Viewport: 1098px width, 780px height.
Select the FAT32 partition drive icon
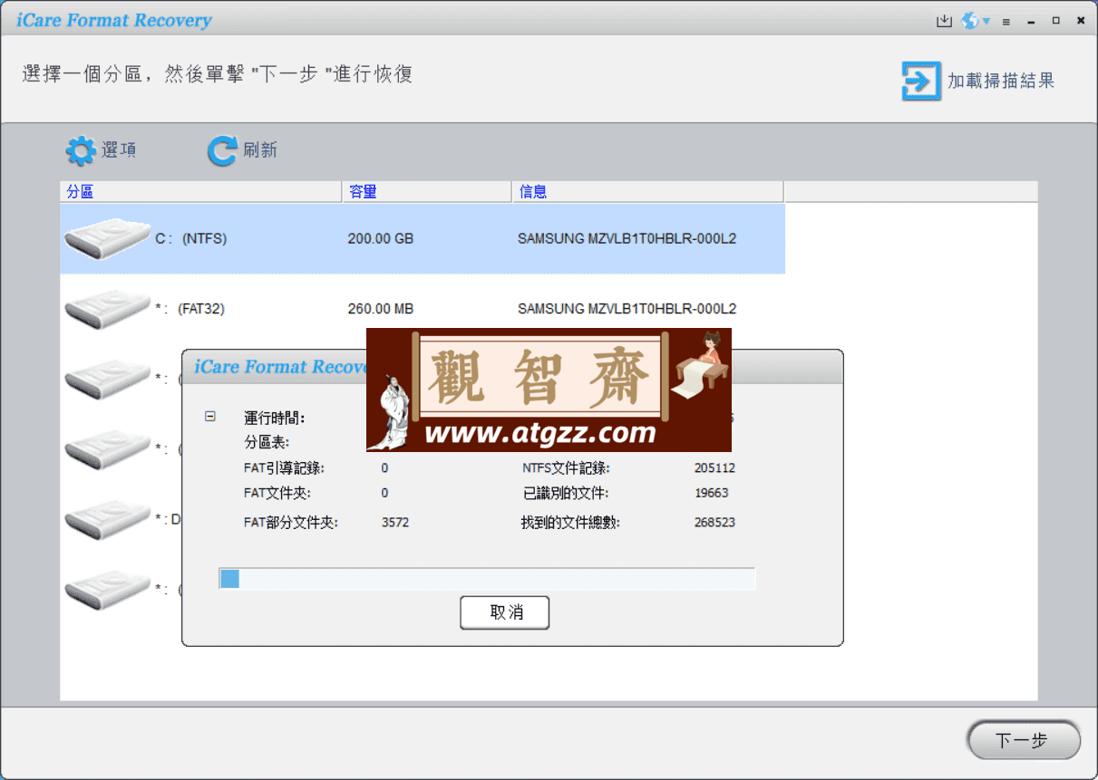point(107,309)
